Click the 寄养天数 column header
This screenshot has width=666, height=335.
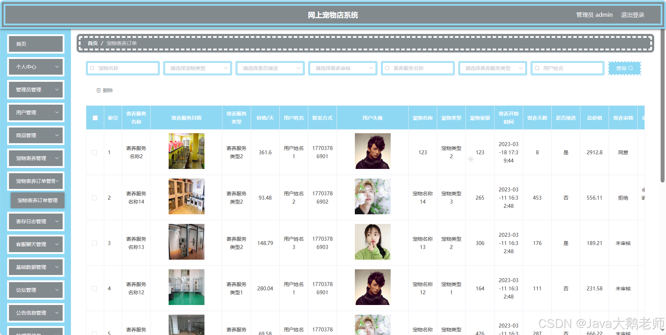537,118
